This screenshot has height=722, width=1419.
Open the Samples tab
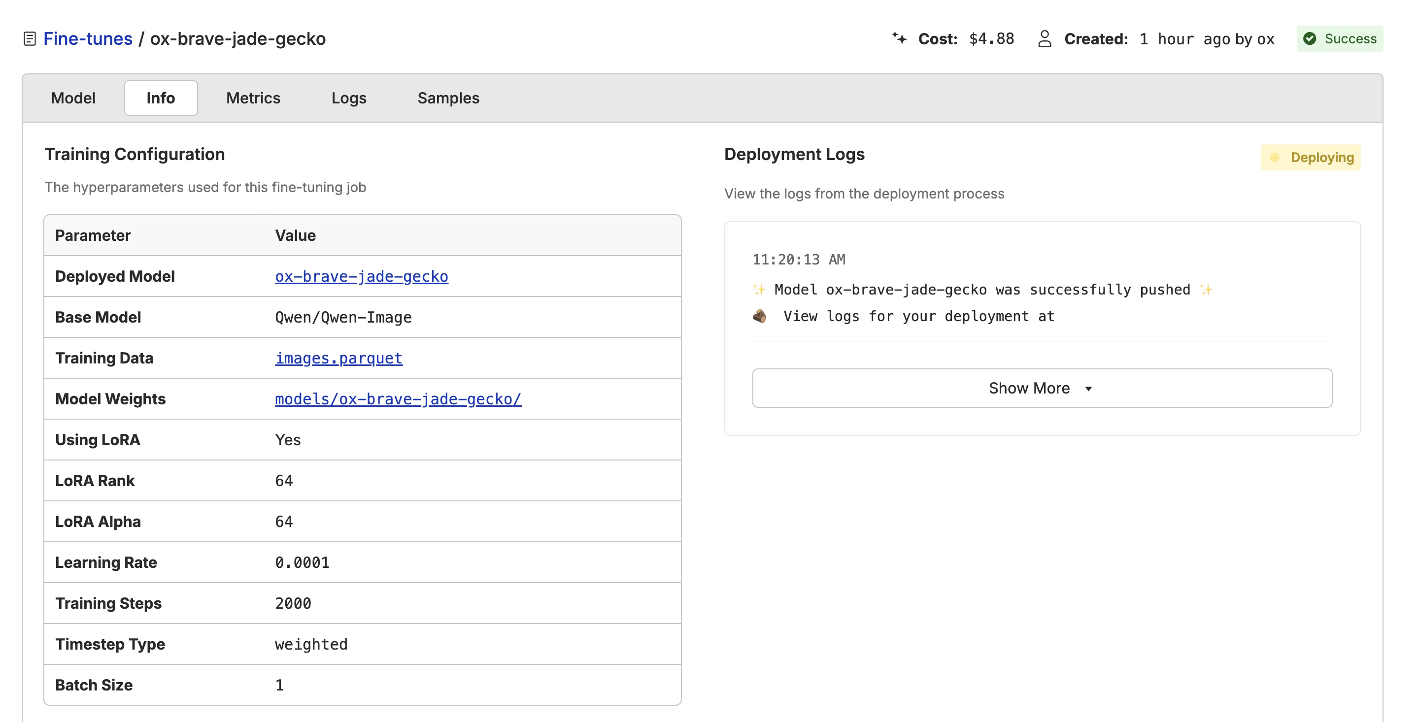click(x=448, y=98)
